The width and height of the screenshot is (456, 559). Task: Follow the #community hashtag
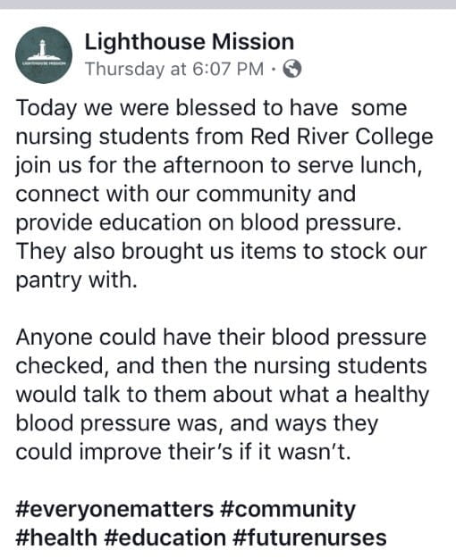[x=288, y=510]
